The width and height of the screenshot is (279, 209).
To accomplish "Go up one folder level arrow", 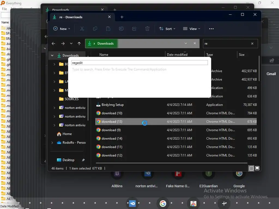I will (x=79, y=44).
